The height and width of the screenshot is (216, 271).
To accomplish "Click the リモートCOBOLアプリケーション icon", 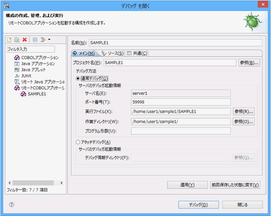I will click(17, 88).
